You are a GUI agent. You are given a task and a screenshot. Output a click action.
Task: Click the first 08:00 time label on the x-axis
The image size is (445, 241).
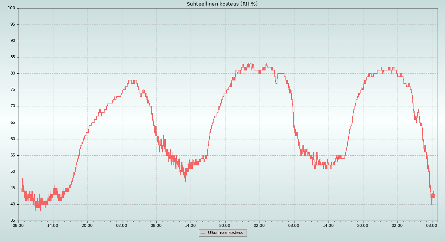click(x=19, y=225)
